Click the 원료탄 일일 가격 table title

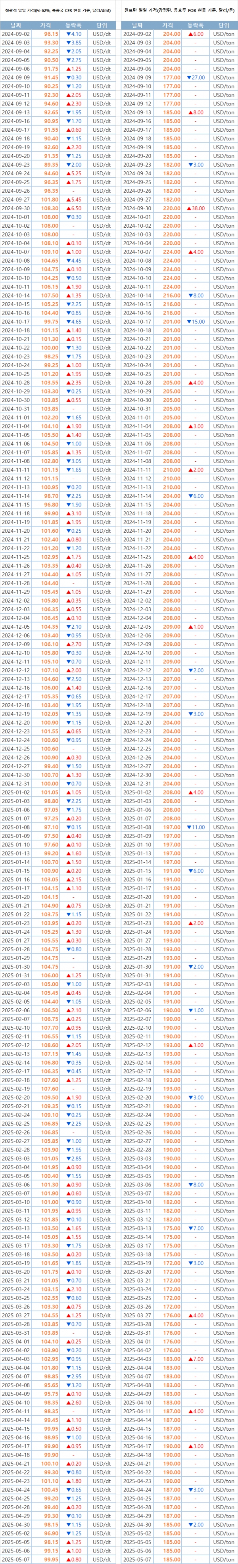[179, 10]
